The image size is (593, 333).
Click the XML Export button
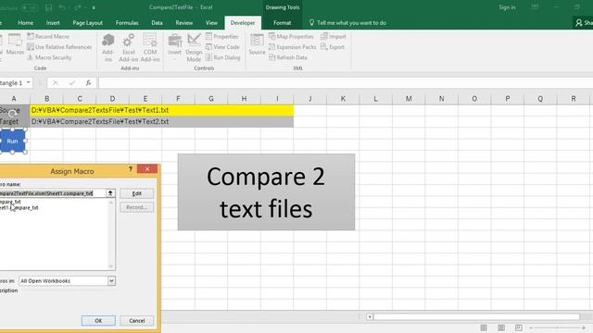coord(333,47)
